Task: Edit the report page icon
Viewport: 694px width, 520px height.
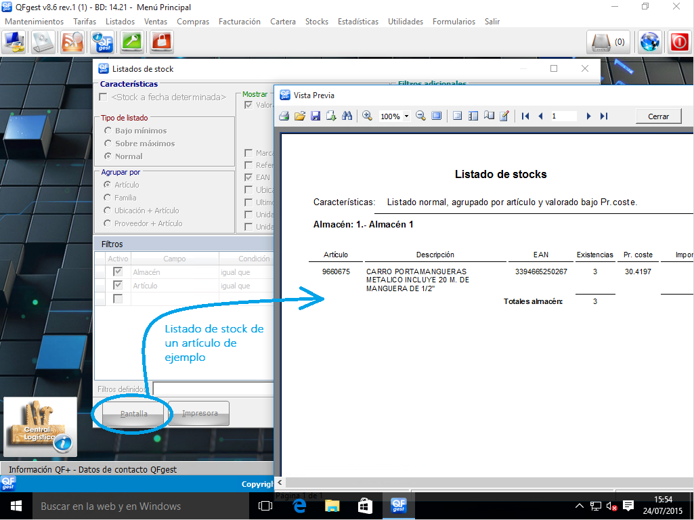Action: coord(504,116)
